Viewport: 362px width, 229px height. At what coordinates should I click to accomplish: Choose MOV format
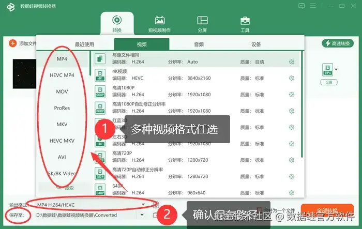[62, 91]
